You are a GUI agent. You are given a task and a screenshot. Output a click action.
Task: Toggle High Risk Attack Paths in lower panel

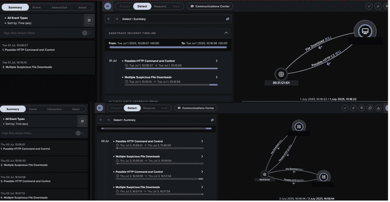(x=80, y=133)
